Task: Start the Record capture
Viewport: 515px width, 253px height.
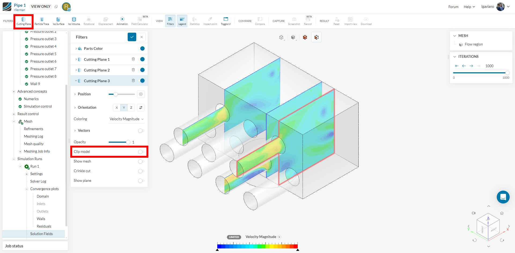Action: [x=308, y=21]
